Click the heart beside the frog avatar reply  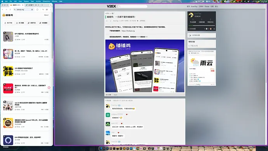tap(122, 123)
